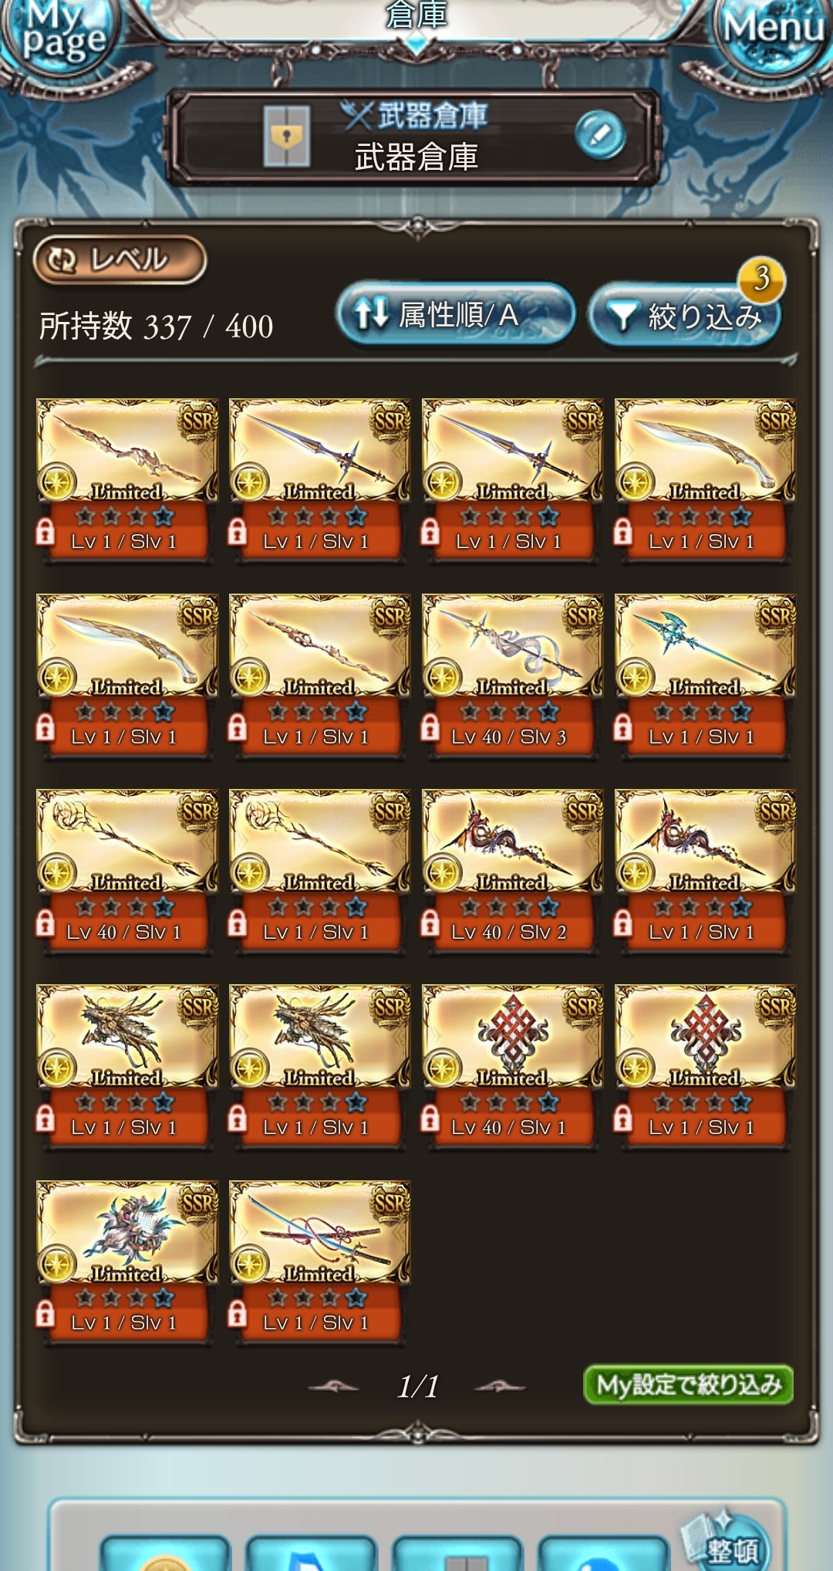The image size is (833, 1571).
Task: Toggle lock on first Limited weapon
Action: pos(45,531)
